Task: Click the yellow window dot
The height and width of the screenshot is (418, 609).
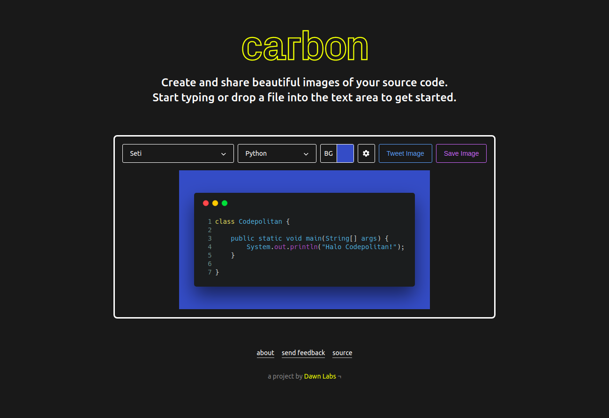Action: (x=215, y=203)
